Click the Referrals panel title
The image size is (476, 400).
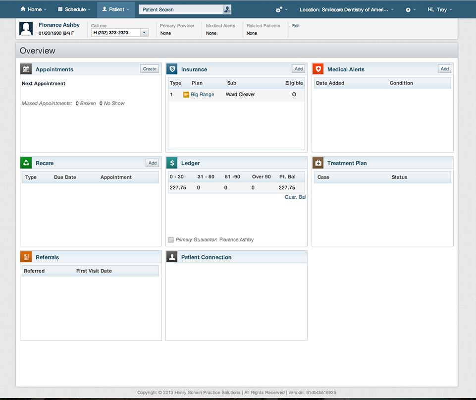point(48,257)
